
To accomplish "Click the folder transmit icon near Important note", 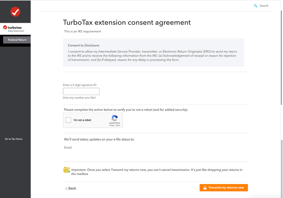I will [67, 170].
